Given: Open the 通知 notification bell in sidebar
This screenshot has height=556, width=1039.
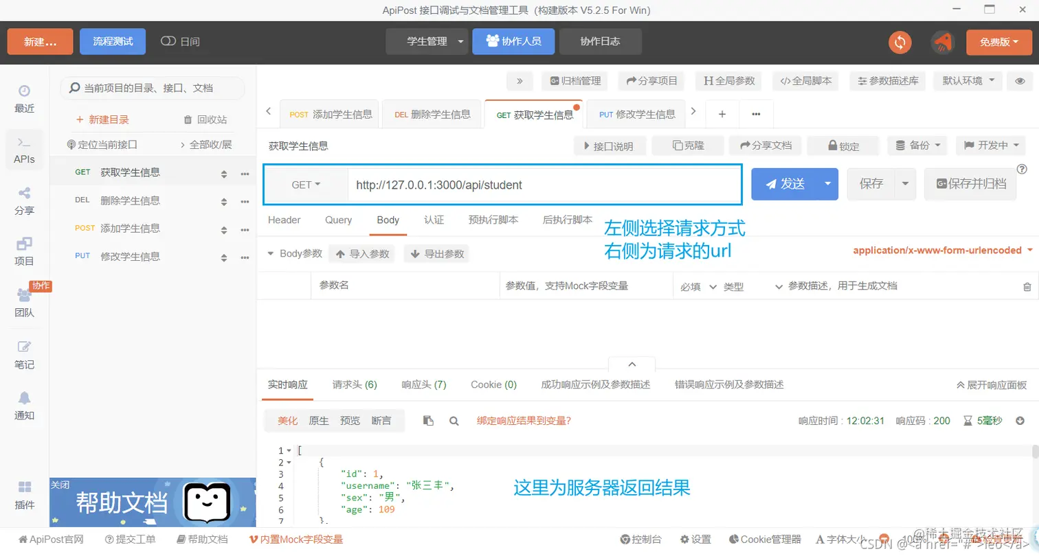Looking at the screenshot, I should pyautogui.click(x=24, y=407).
